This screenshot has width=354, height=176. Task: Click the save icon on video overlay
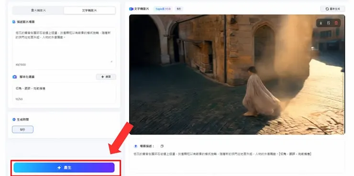pos(329,23)
